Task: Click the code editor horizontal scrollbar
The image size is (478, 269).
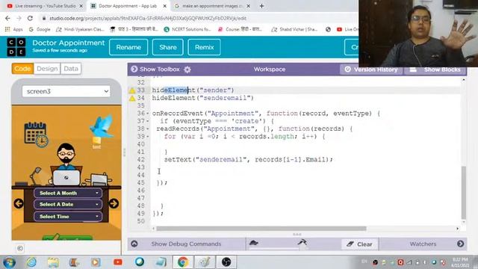Action: click(x=261, y=229)
